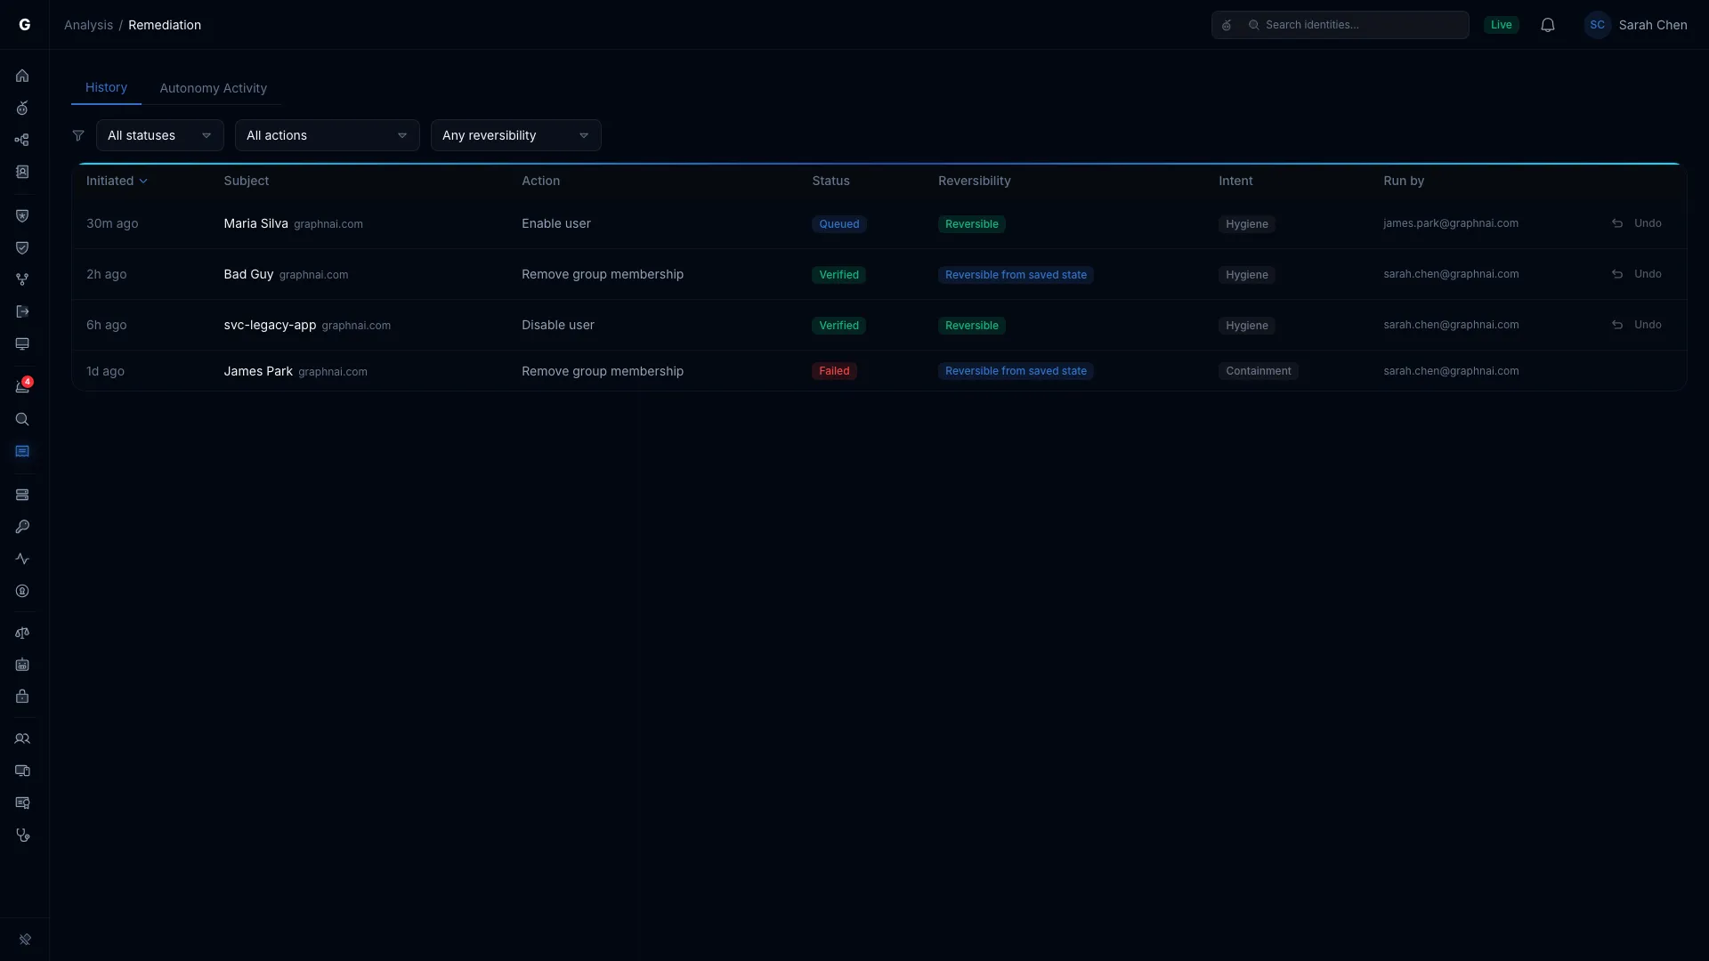Click the devices sidebar icon
Screen dimensions: 1709x961
click(22, 771)
